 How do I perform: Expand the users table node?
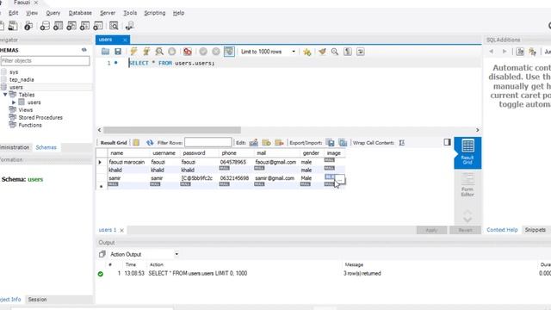[x=14, y=102]
